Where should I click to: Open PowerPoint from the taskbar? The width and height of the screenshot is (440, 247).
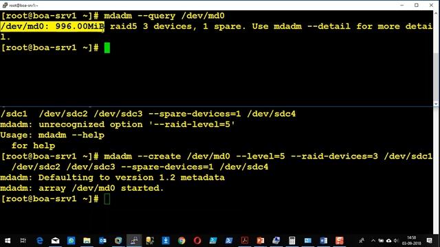[261, 241]
